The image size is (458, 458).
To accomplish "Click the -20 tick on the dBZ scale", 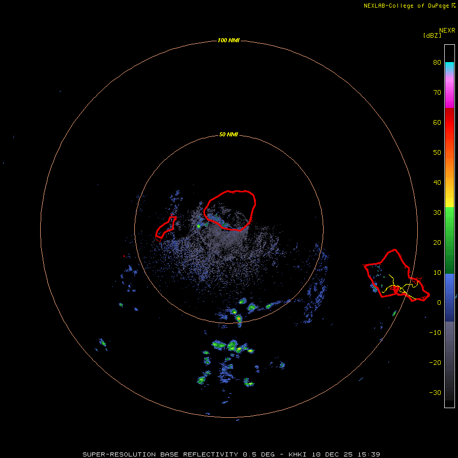I will [x=435, y=363].
